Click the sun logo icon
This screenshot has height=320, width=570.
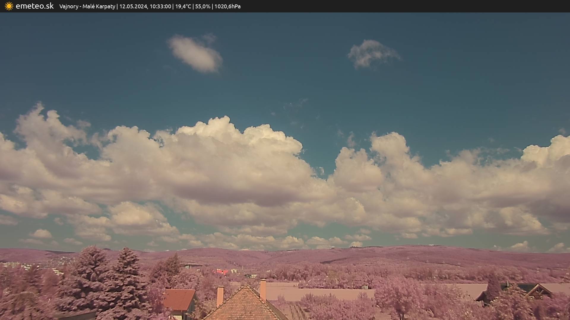[9, 6]
